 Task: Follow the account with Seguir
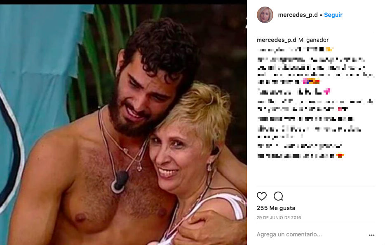[333, 15]
